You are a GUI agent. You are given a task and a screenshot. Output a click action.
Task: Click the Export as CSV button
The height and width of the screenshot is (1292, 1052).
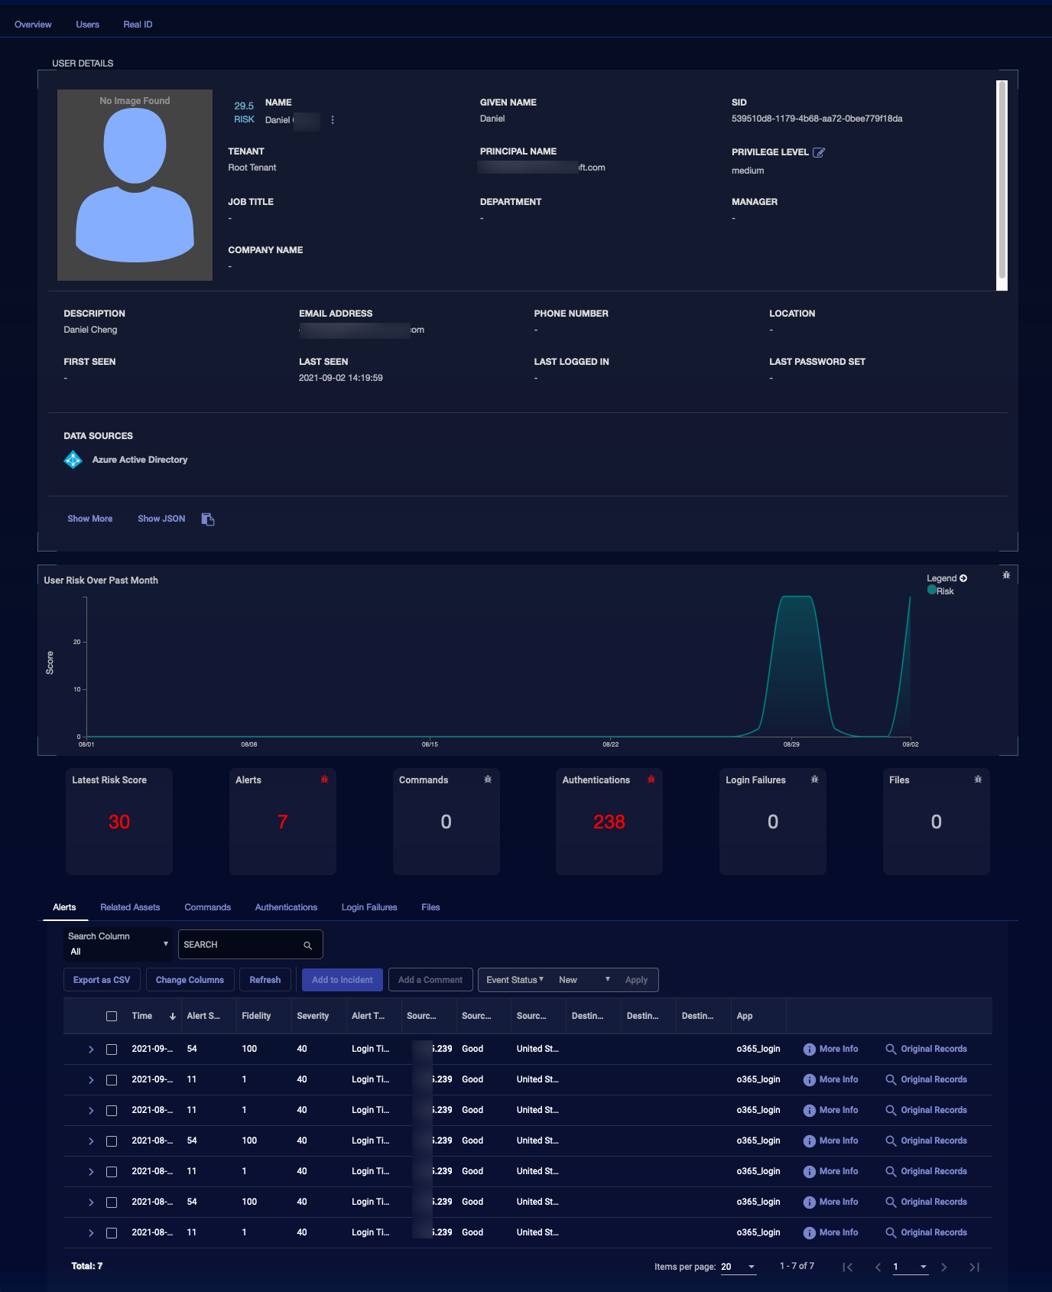pyautogui.click(x=102, y=980)
